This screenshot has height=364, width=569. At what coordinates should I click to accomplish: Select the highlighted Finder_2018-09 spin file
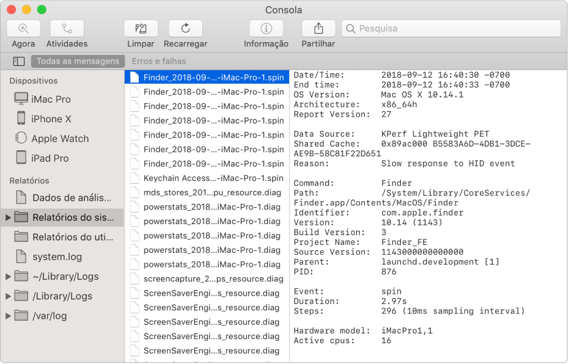(x=207, y=77)
